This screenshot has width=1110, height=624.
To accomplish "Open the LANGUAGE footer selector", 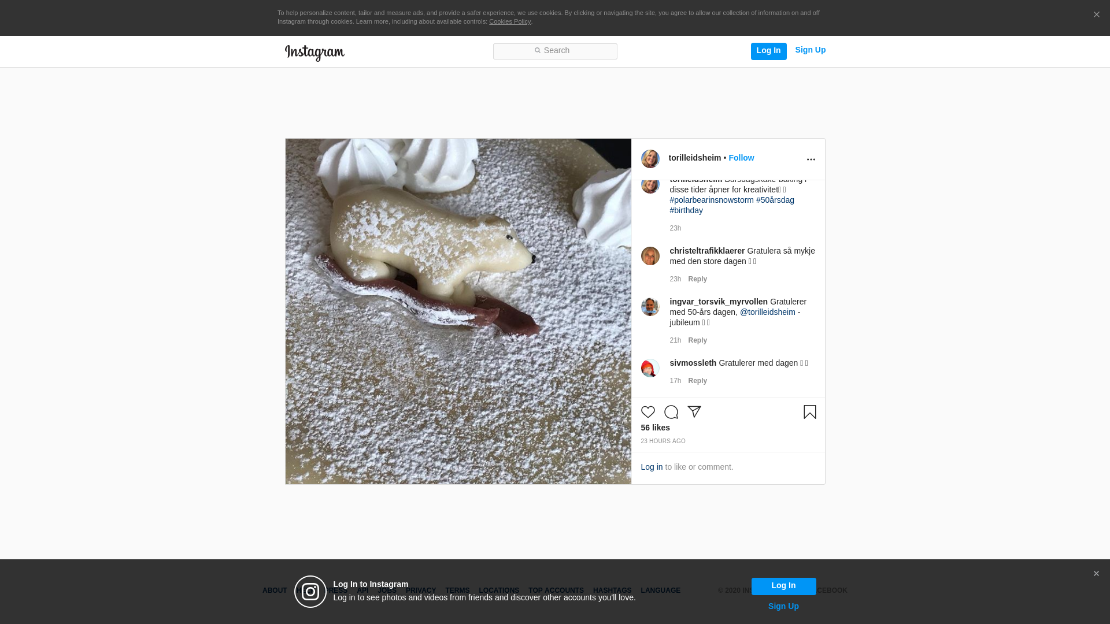I will [661, 591].
